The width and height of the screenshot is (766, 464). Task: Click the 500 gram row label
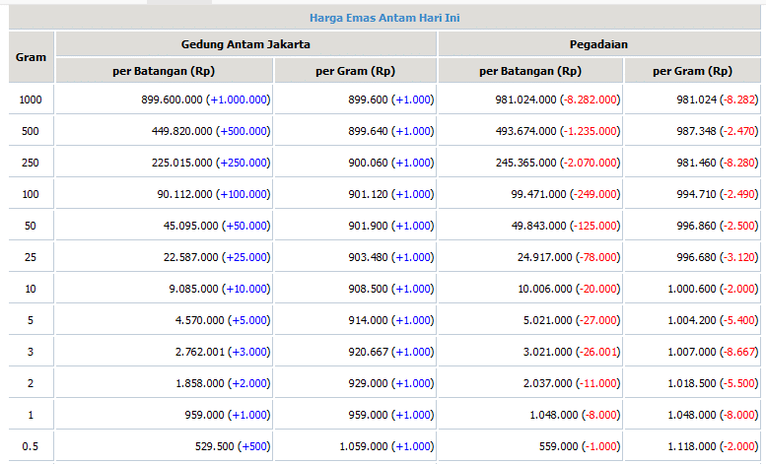pos(31,131)
